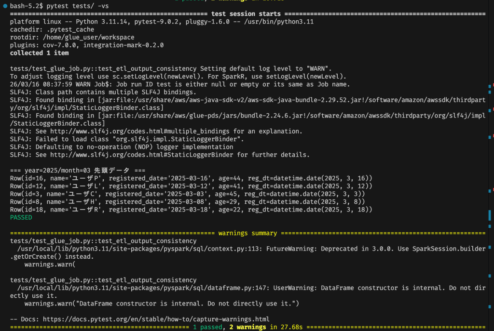
Task: Click the yellow "warnings summary" header
Action: click(x=247, y=233)
